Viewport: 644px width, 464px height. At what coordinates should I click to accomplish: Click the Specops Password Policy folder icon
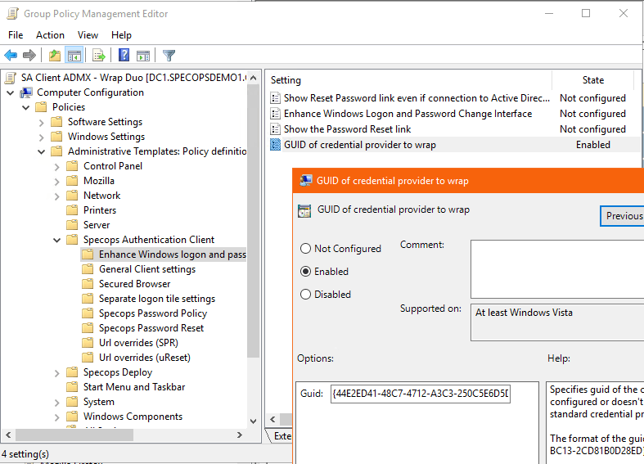click(x=88, y=313)
